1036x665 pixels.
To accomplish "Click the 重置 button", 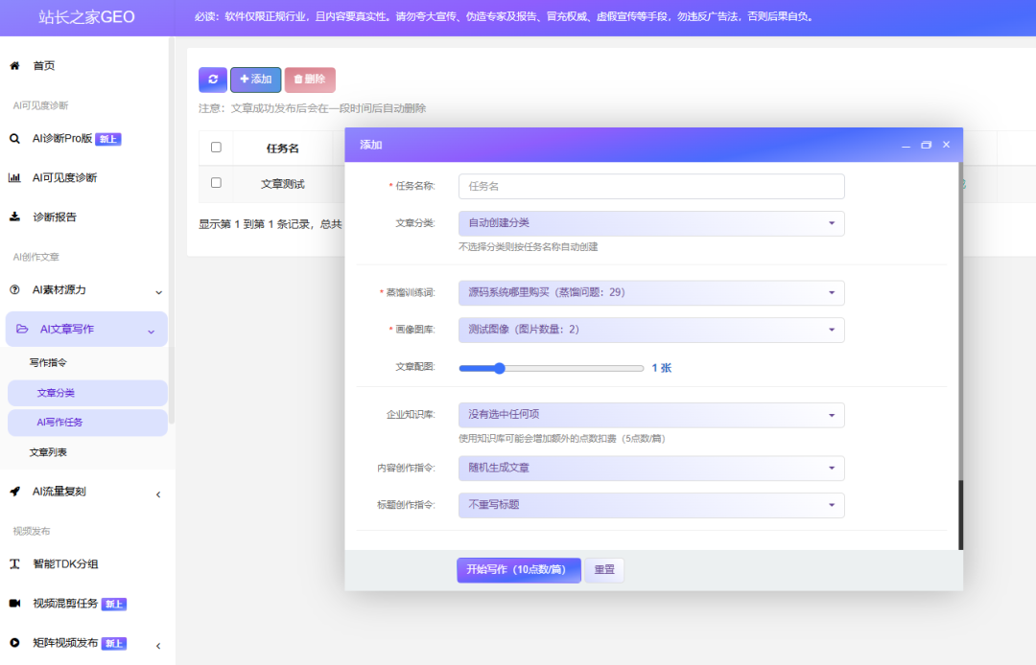I will pyautogui.click(x=604, y=570).
